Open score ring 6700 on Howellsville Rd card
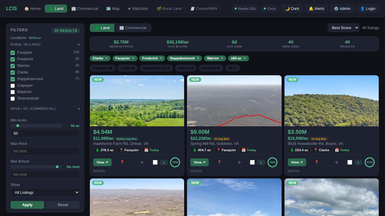 370,162
